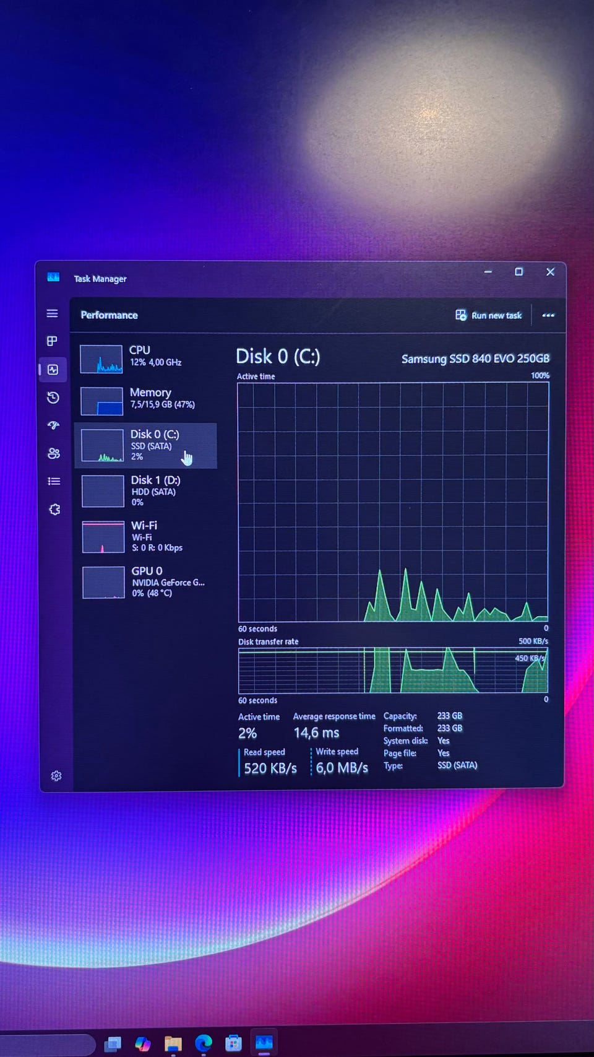Open Task Manager Settings gear icon
The height and width of the screenshot is (1057, 594).
click(56, 775)
